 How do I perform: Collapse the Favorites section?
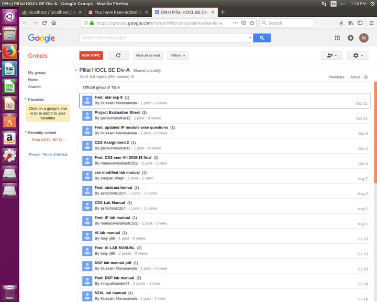(x=26, y=100)
